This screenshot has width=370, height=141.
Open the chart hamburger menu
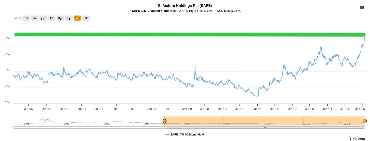coord(362,7)
